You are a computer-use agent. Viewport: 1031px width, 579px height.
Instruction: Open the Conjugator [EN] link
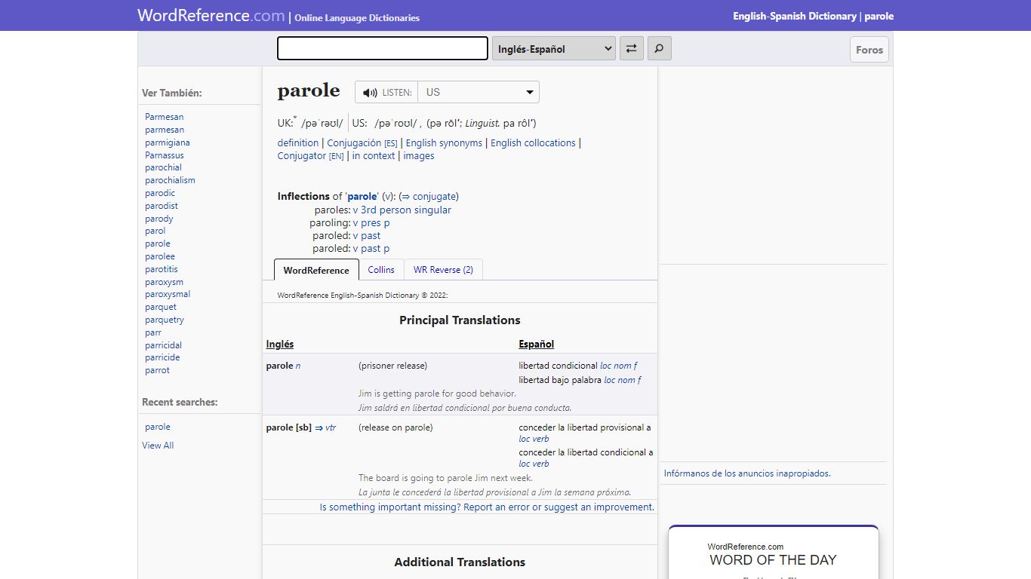tap(311, 155)
